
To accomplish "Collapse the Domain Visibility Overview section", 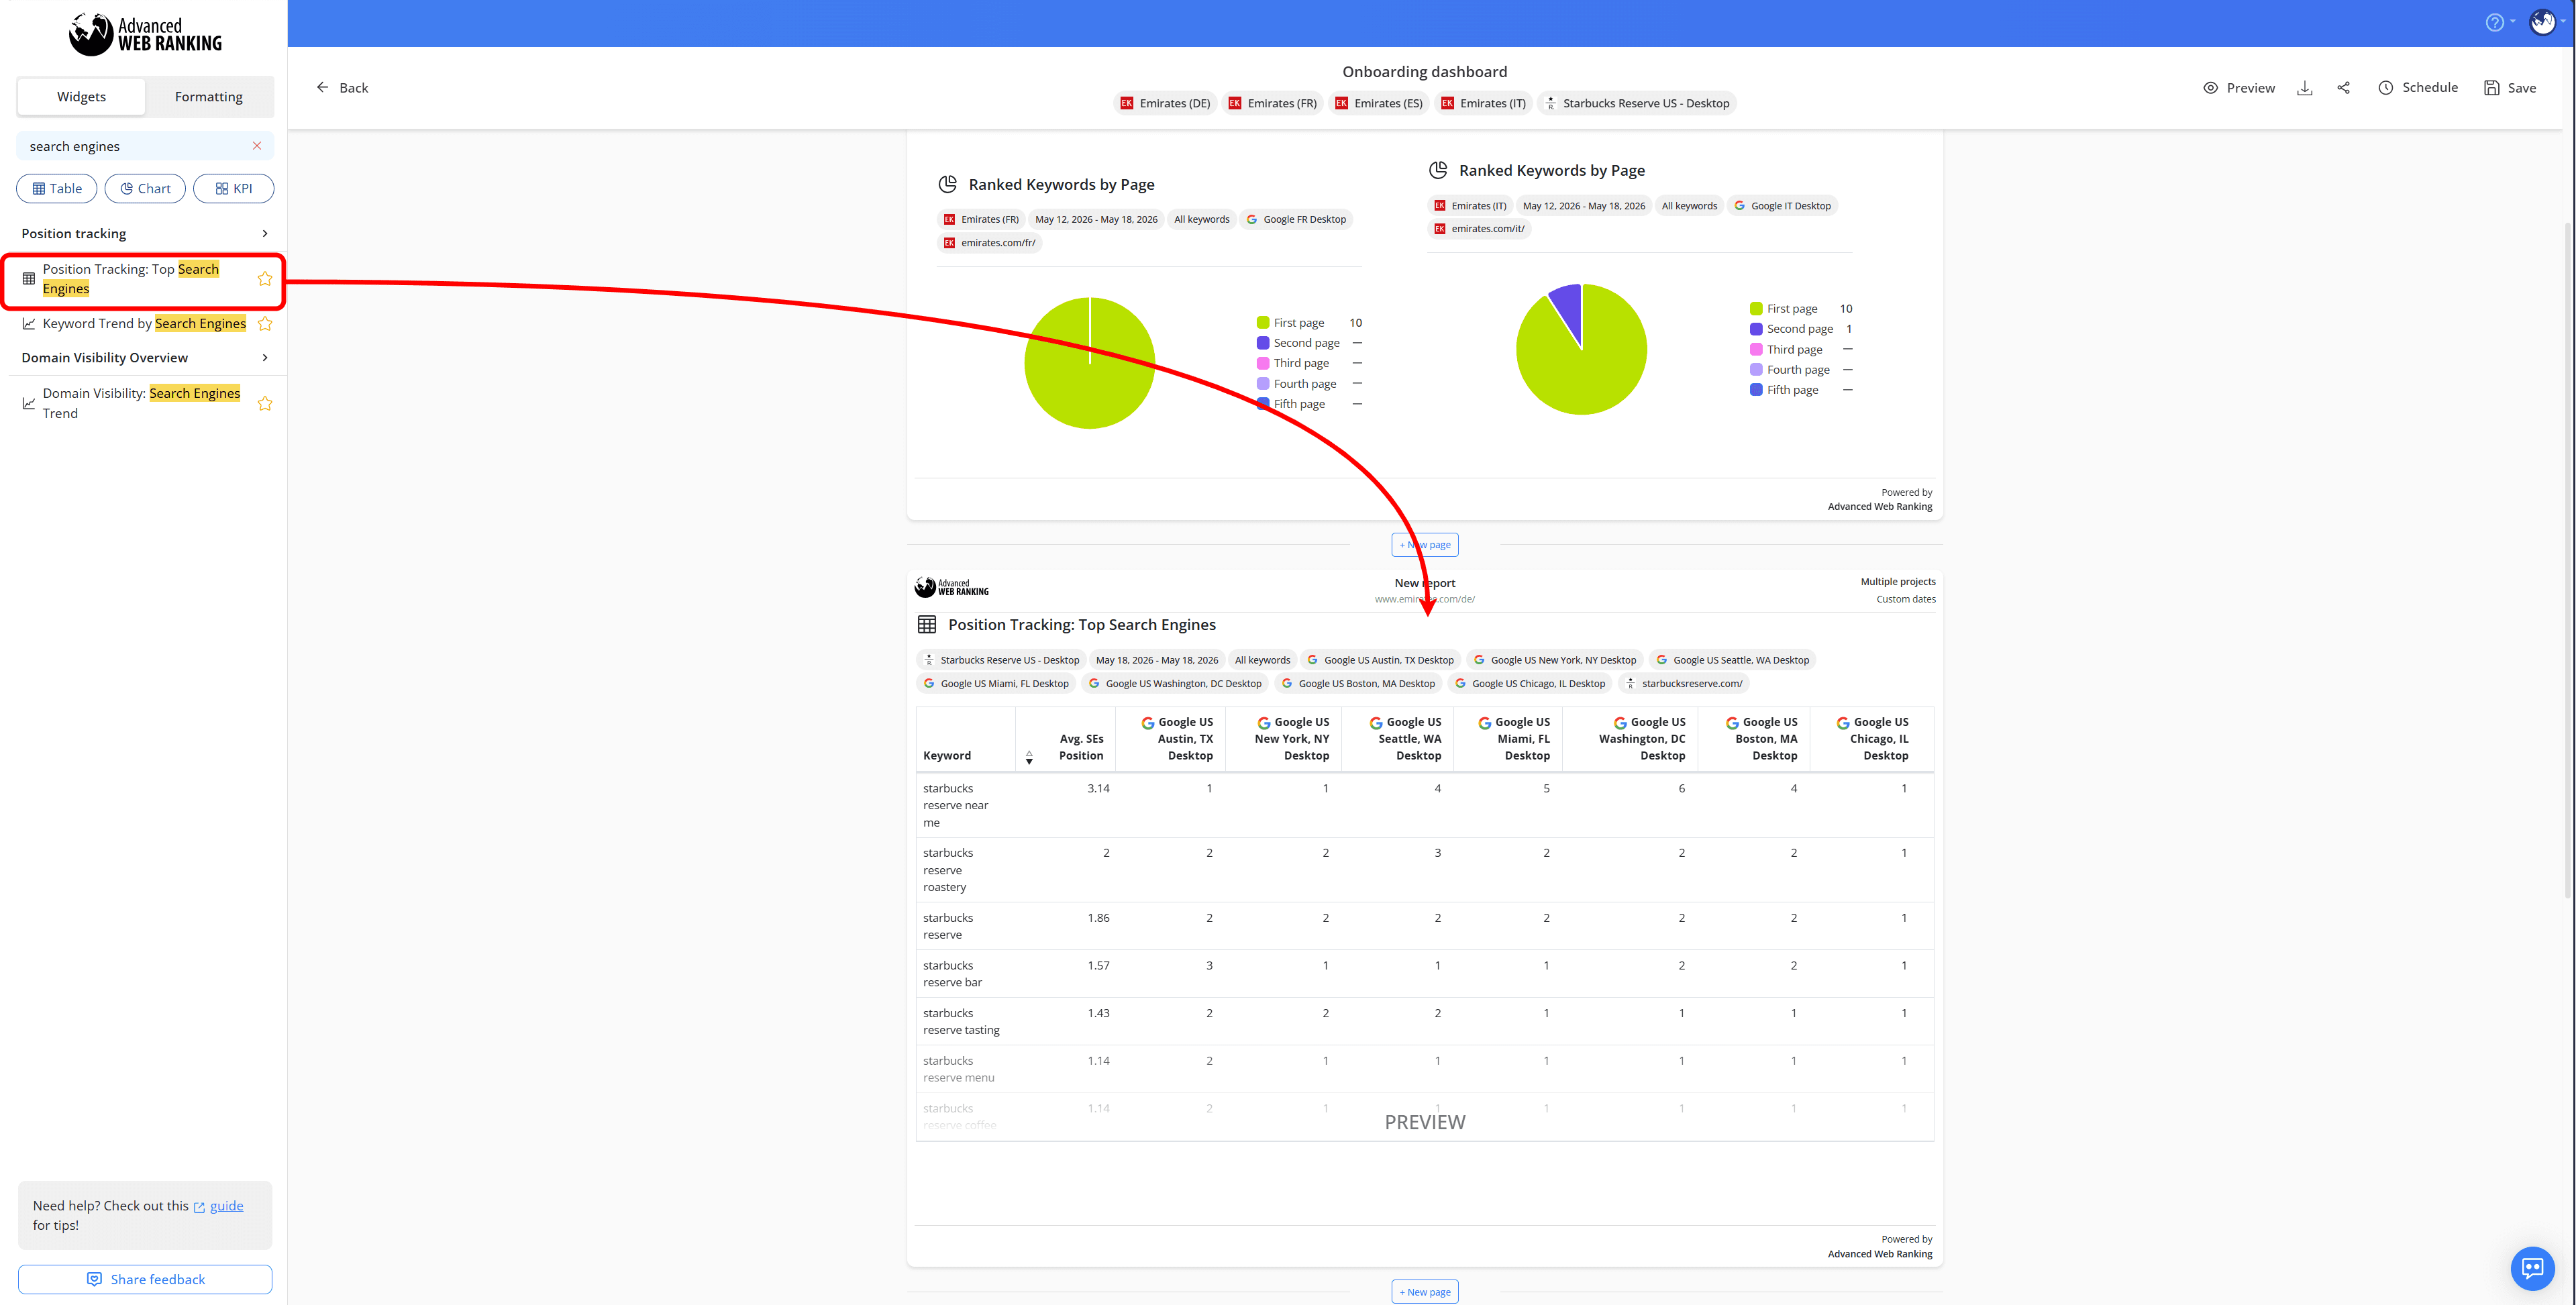I will click(265, 358).
